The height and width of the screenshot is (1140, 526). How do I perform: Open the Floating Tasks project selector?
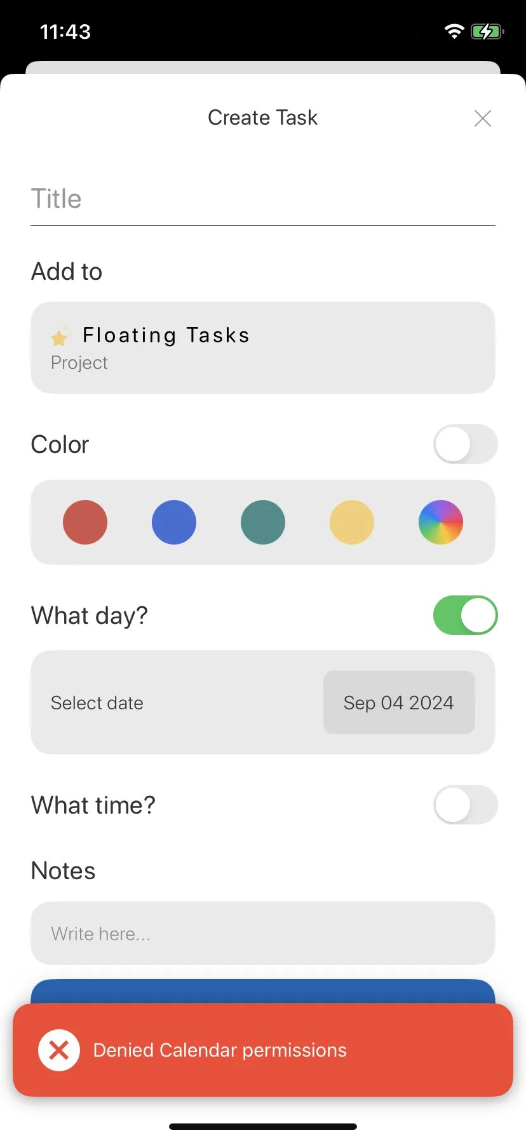coord(263,347)
